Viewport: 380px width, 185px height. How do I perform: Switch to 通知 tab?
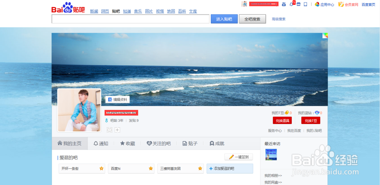(x=101, y=143)
